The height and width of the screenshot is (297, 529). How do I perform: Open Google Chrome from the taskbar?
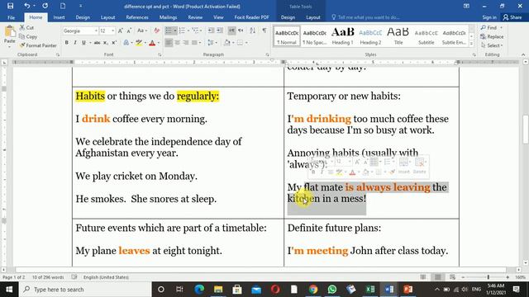pyautogui.click(x=313, y=290)
